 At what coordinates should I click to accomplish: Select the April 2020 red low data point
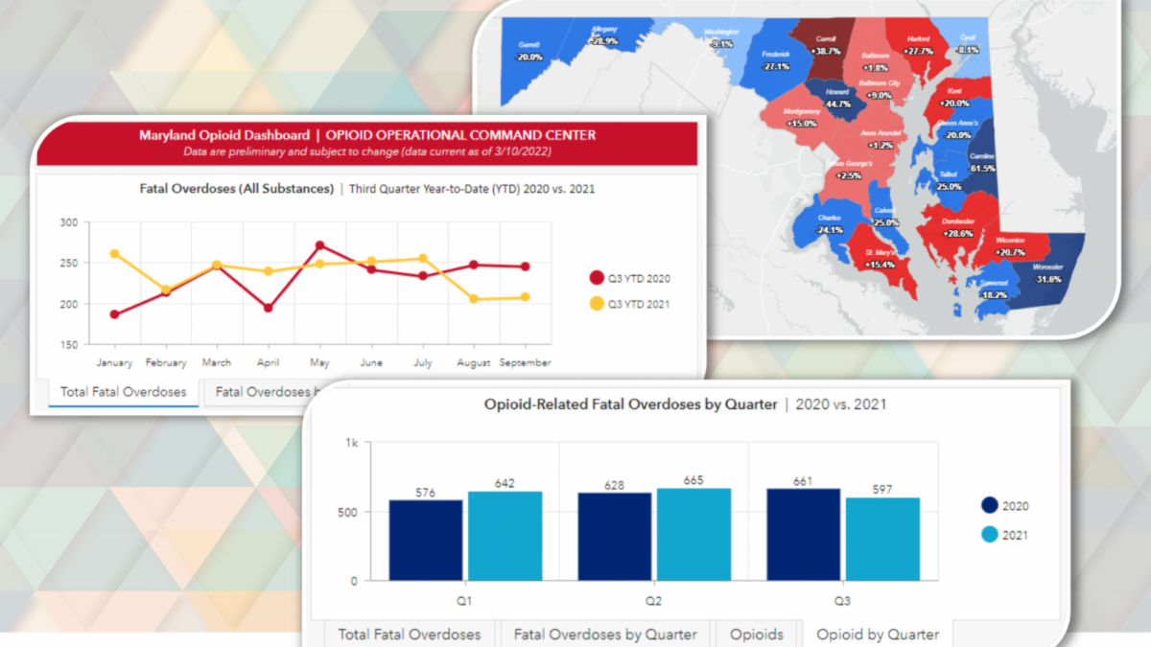(269, 309)
